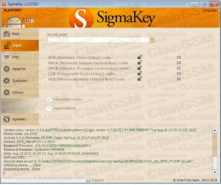Viewport: 221px width, 185px height.
Task: Click the log scrollbar up arrow
Action: pos(215,130)
